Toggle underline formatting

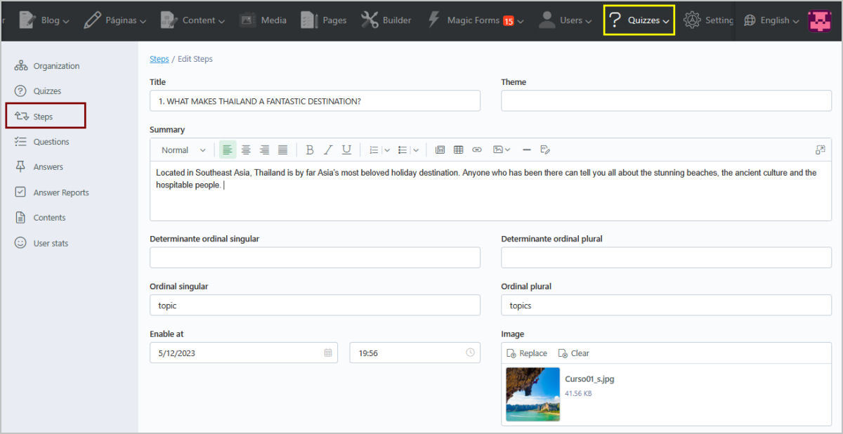pyautogui.click(x=346, y=150)
